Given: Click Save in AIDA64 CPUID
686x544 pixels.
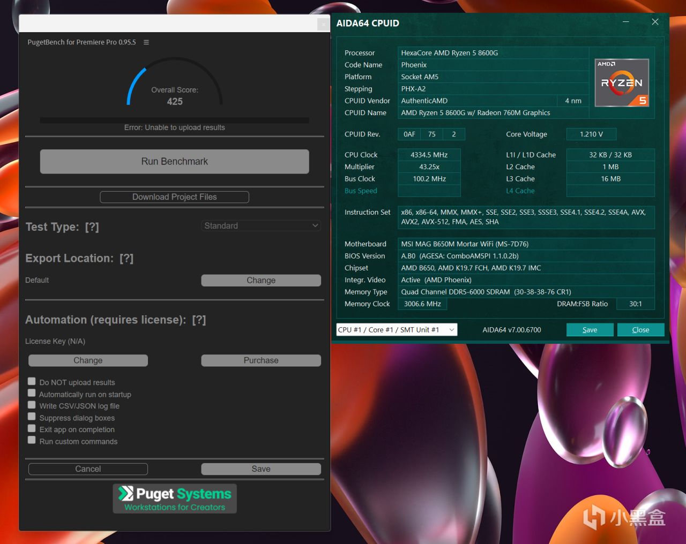Looking at the screenshot, I should [590, 330].
